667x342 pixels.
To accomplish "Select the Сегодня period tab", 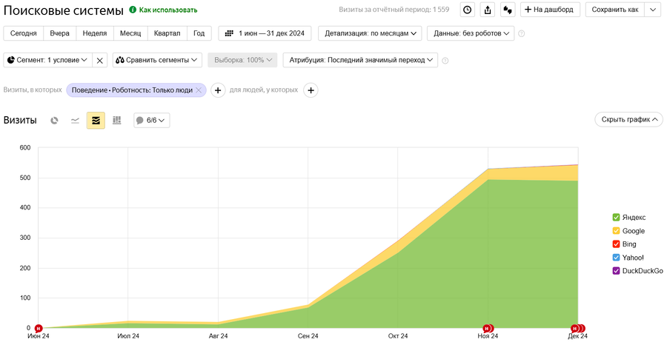I will click(x=24, y=33).
